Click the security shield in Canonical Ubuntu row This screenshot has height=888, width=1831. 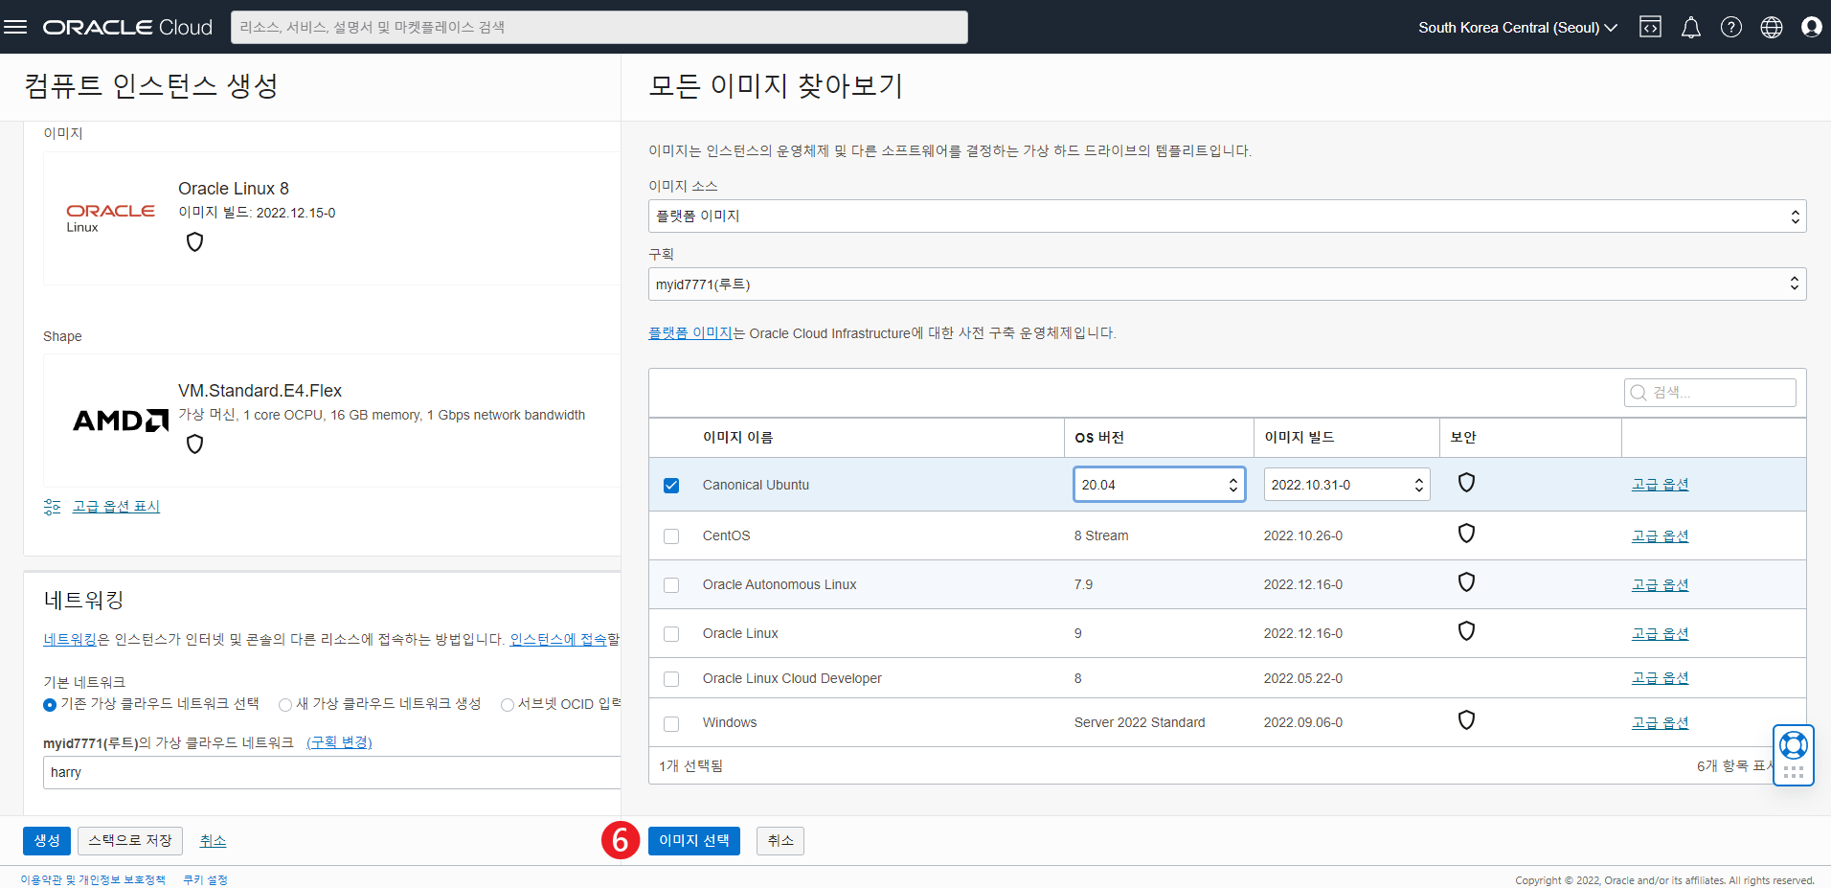tap(1466, 482)
